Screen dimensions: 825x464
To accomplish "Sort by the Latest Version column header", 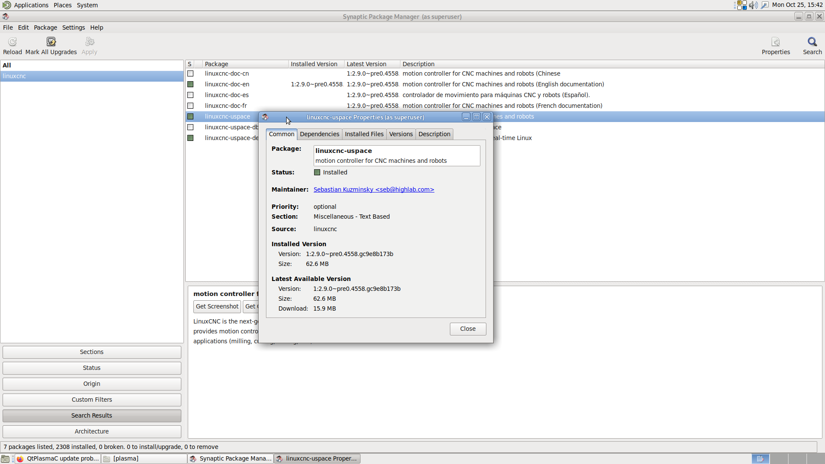I will pyautogui.click(x=372, y=64).
